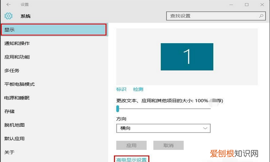Screen dimensions: 270x162
Task: Minimize the Settings window
Action: [231, 4]
